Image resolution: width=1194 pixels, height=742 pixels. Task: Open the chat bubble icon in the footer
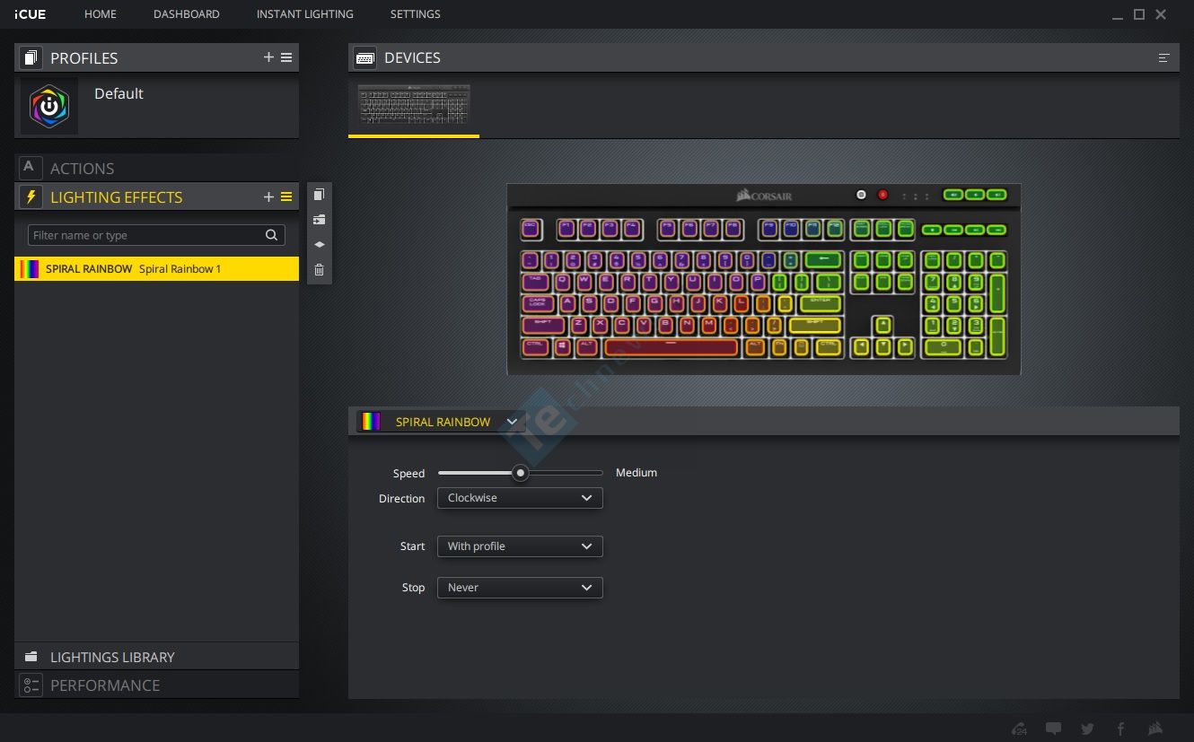[1053, 729]
